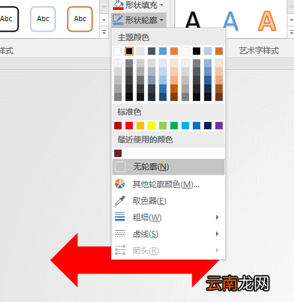This screenshot has height=302, width=294.
Task: Expand the WordArt styles gallery more button
Action: (291, 33)
